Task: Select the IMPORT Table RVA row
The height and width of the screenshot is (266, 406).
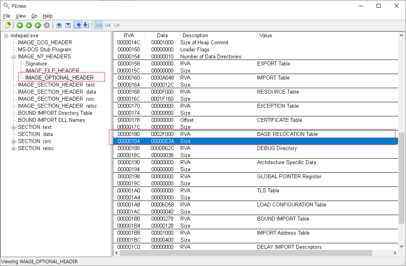Action: pos(196,78)
